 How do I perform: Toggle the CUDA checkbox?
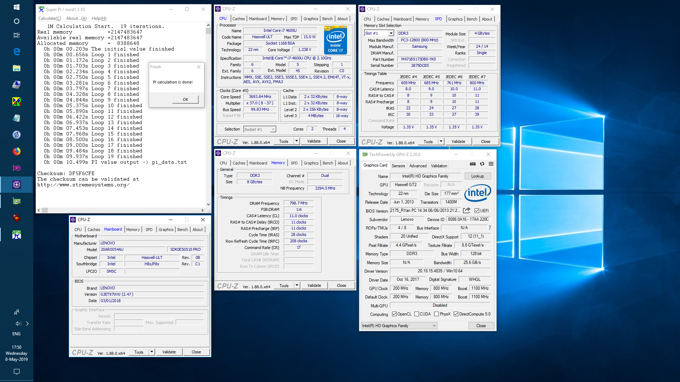416,314
